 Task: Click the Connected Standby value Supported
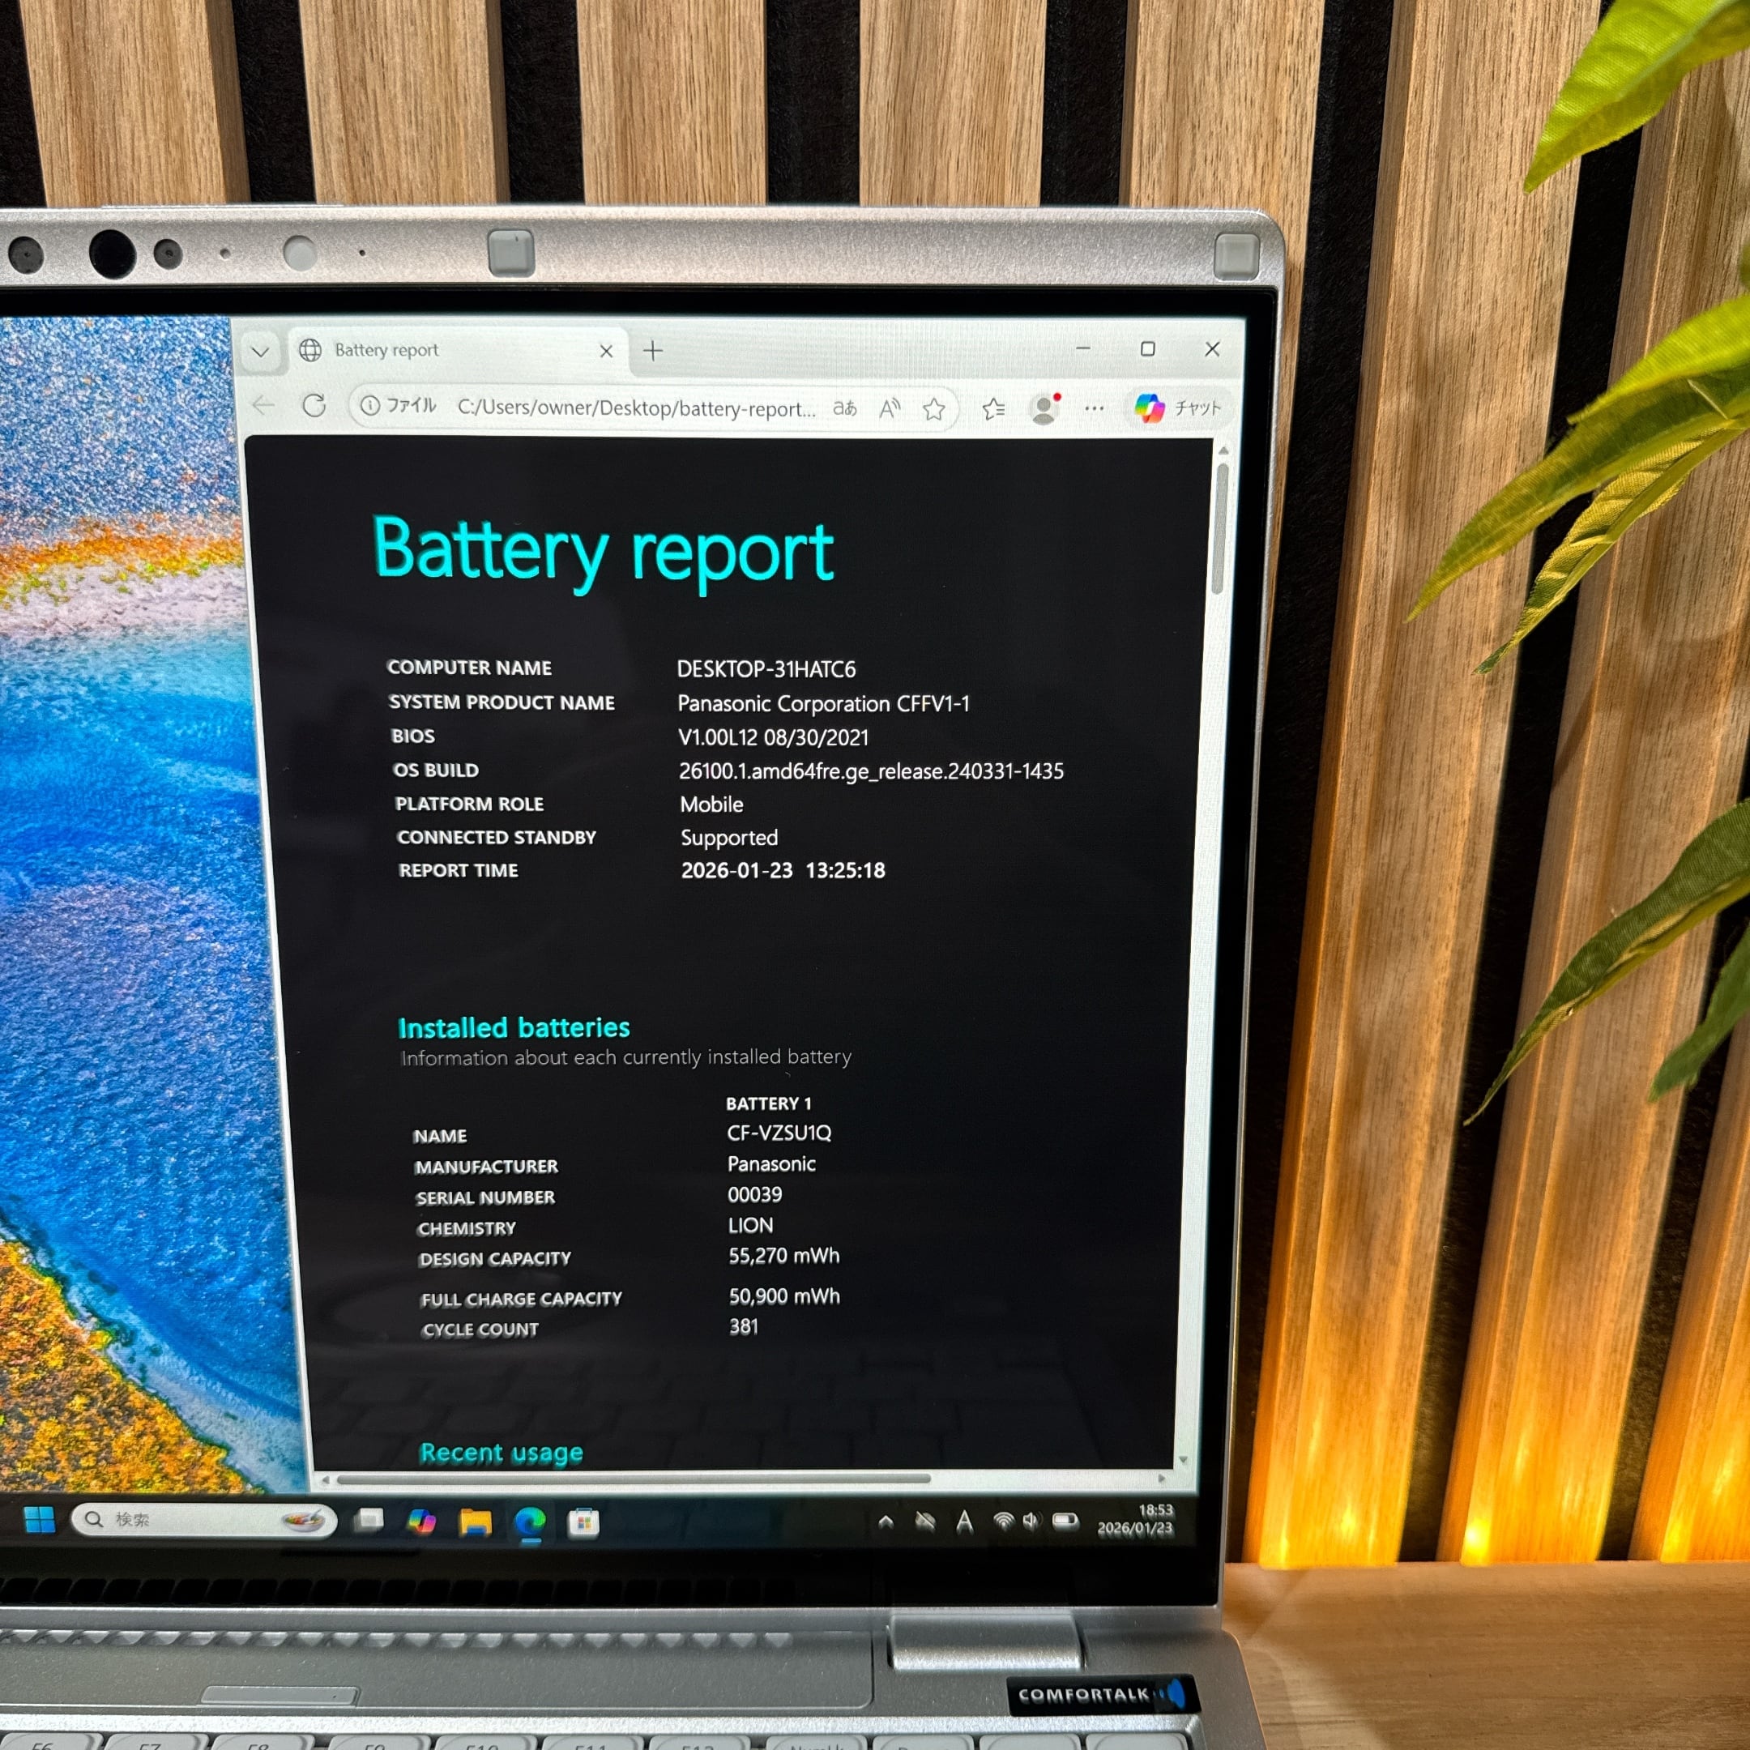tap(729, 838)
